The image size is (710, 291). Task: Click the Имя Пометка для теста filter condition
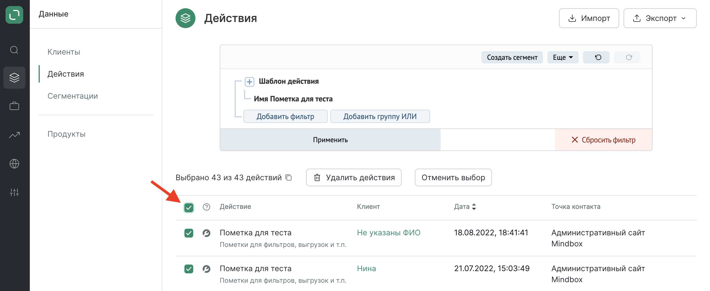[293, 99]
